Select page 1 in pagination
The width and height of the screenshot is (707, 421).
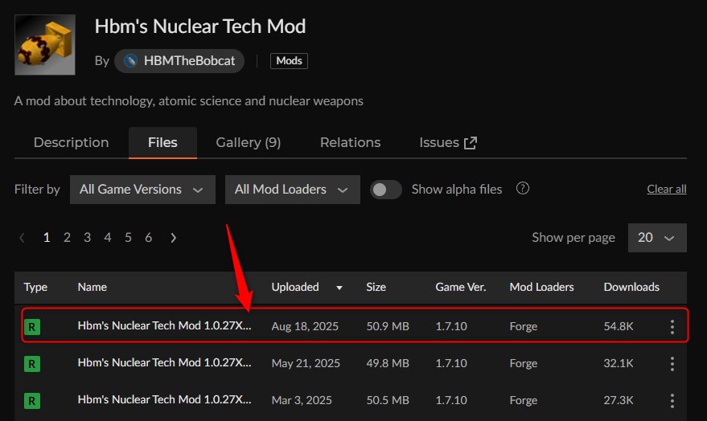tap(47, 238)
